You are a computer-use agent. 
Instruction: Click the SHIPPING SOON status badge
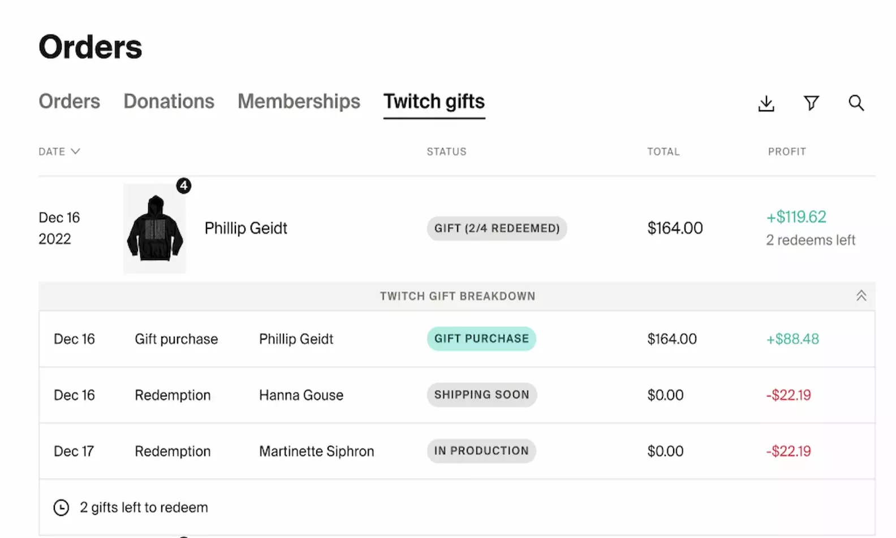(481, 394)
